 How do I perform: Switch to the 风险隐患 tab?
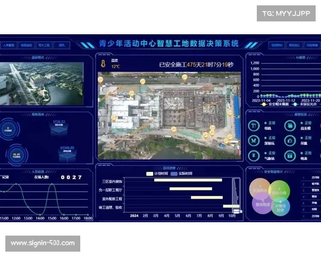(312, 46)
